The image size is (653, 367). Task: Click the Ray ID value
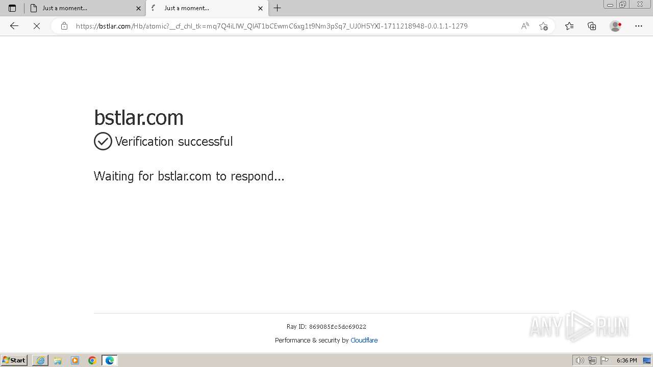tap(337, 327)
